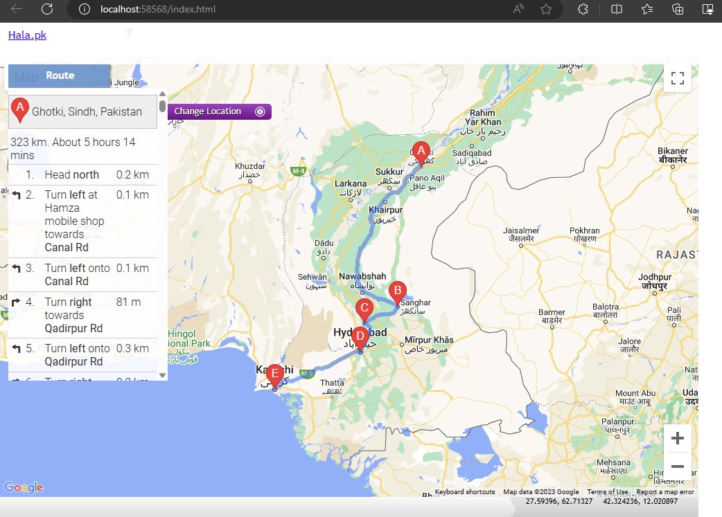722x517 pixels.
Task: Add page to favorites star icon
Action: (546, 9)
